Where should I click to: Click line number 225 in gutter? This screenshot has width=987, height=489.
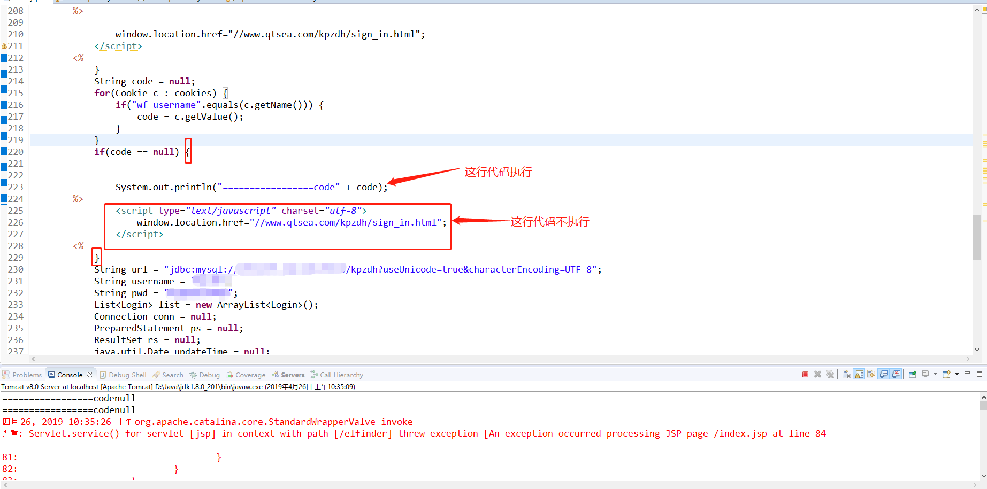point(16,211)
